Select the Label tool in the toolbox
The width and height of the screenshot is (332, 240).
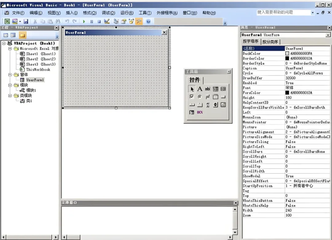click(x=200, y=89)
